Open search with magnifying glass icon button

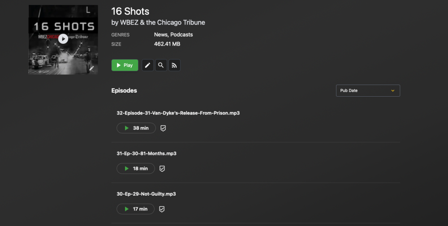click(161, 65)
